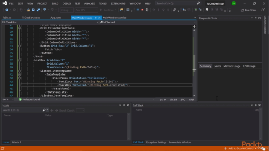Stop debugging with the red square
Screen dimensions: 269x151
point(142,10)
